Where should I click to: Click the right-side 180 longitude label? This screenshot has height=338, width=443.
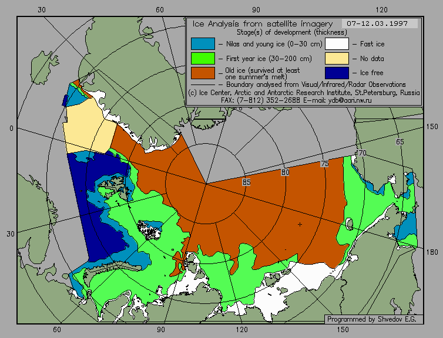tap(432, 252)
